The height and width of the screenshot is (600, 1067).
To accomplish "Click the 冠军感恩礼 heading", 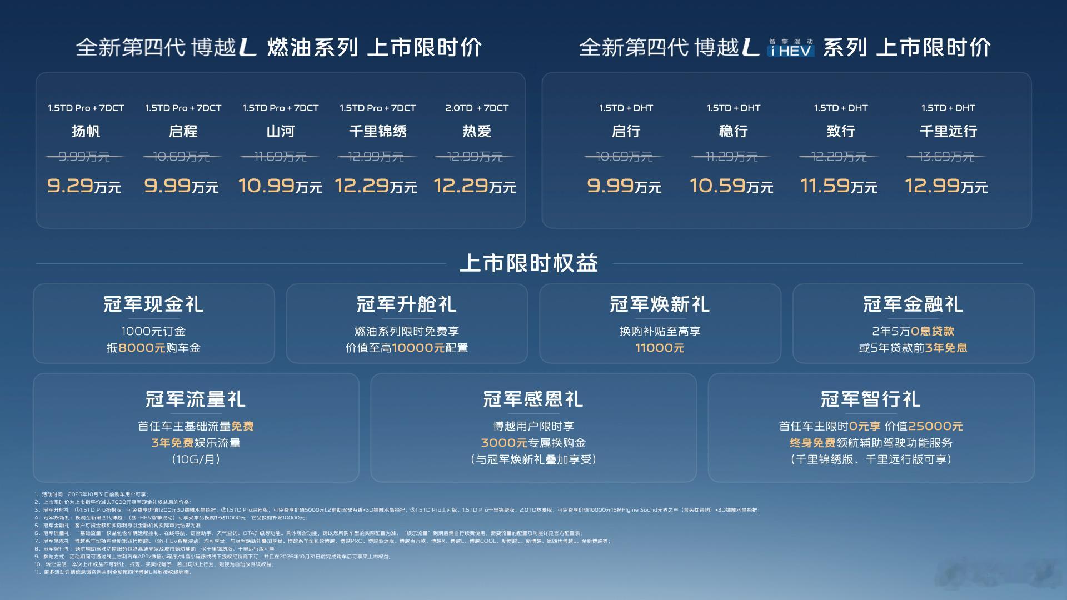I will (x=533, y=399).
